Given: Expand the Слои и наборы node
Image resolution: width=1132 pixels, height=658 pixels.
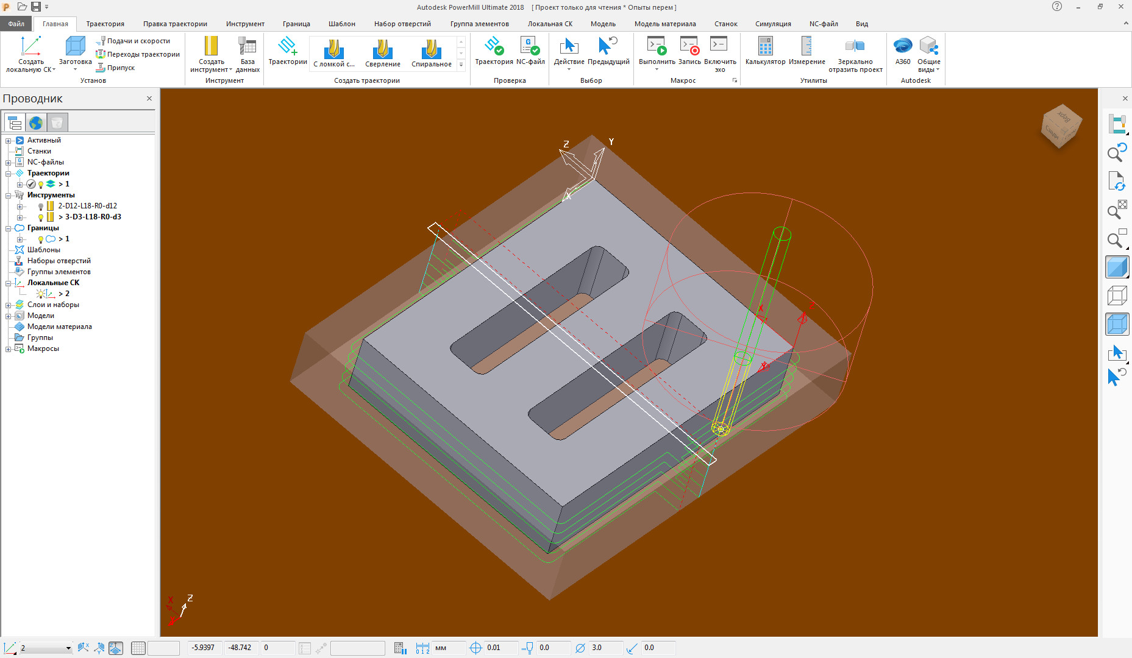Looking at the screenshot, I should point(9,305).
